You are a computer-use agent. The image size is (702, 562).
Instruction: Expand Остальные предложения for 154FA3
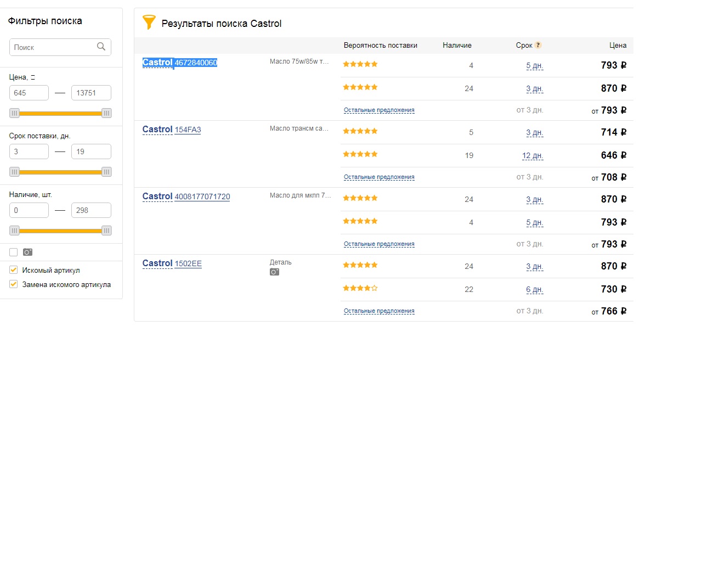(x=379, y=177)
